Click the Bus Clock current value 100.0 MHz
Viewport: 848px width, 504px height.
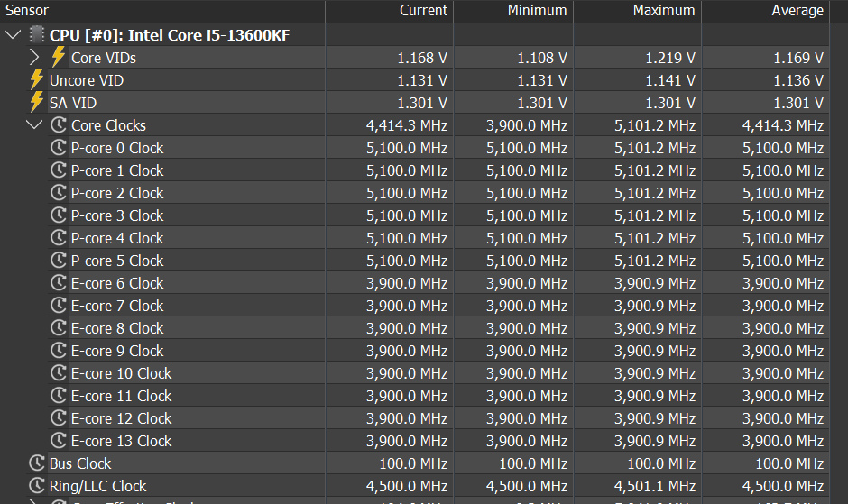(x=414, y=463)
